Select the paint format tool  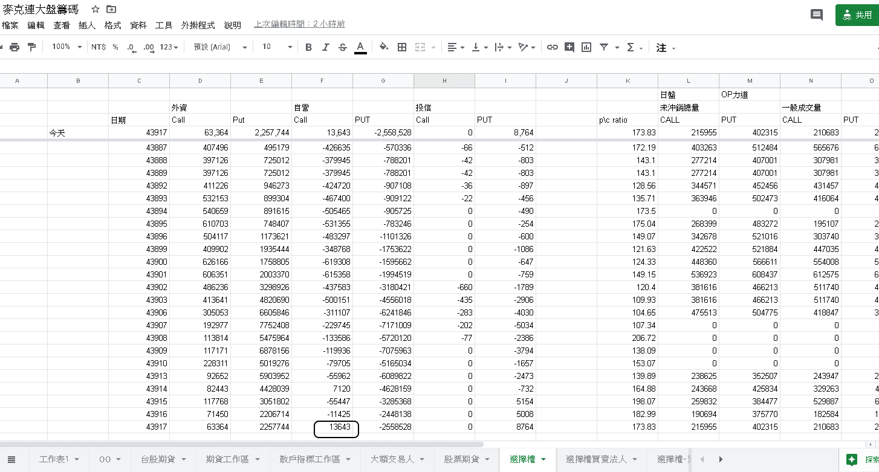pos(31,47)
